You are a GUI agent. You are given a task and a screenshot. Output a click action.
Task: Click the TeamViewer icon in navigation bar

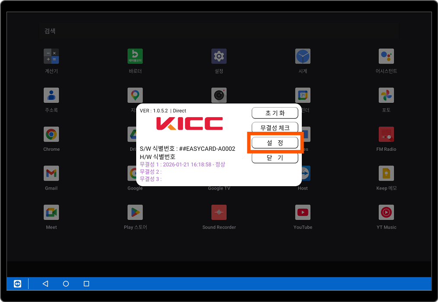pos(17,284)
